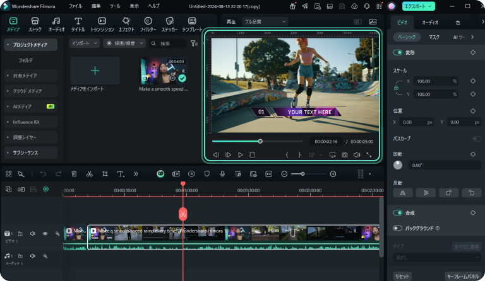Open the Templates tab icon
This screenshot has width=485, height=281.
click(x=192, y=21)
